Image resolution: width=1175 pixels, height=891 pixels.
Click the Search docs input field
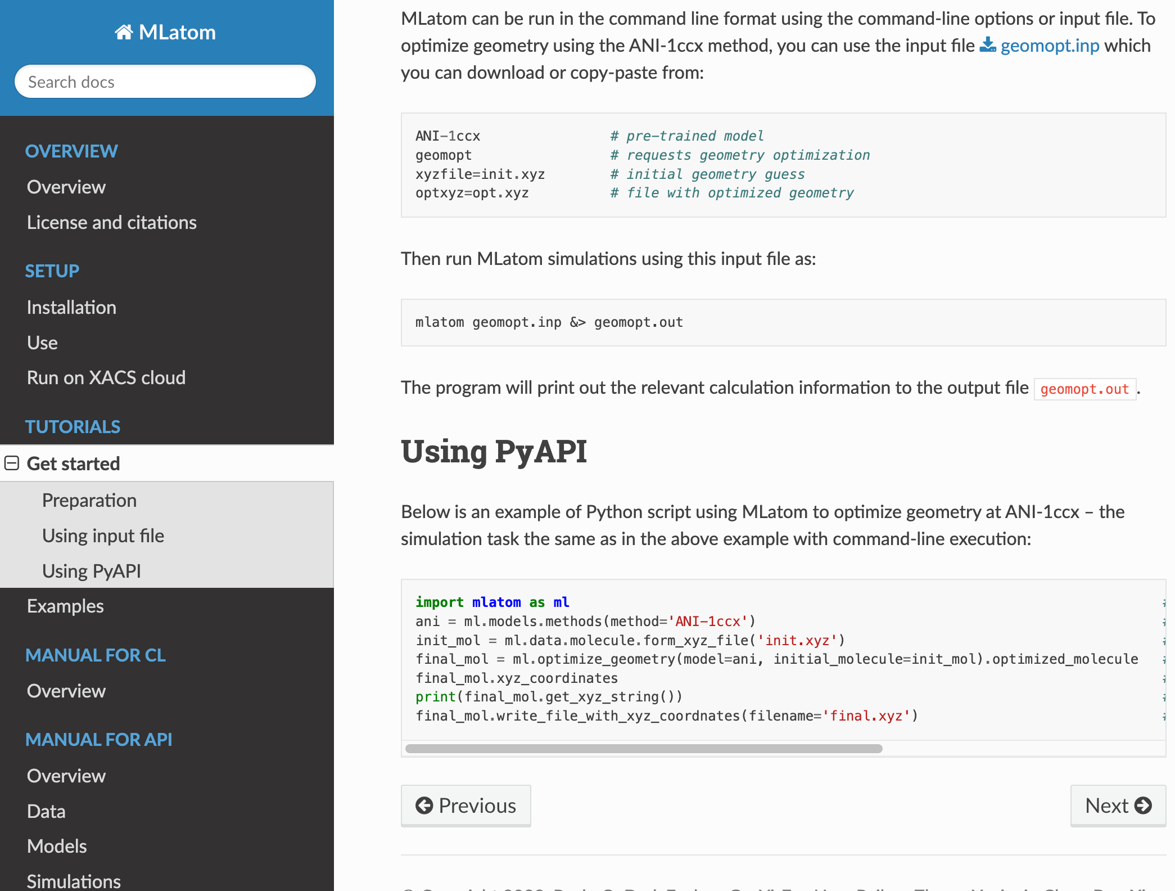pyautogui.click(x=165, y=82)
